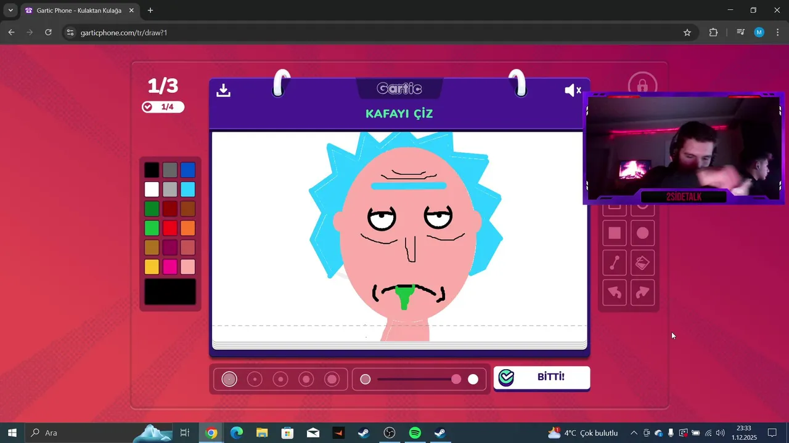Viewport: 789px width, 443px height.
Task: Open OBS Studio from the taskbar
Action: pos(390,433)
